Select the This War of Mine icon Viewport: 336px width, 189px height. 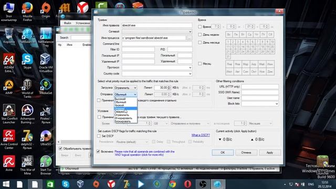coord(27,165)
